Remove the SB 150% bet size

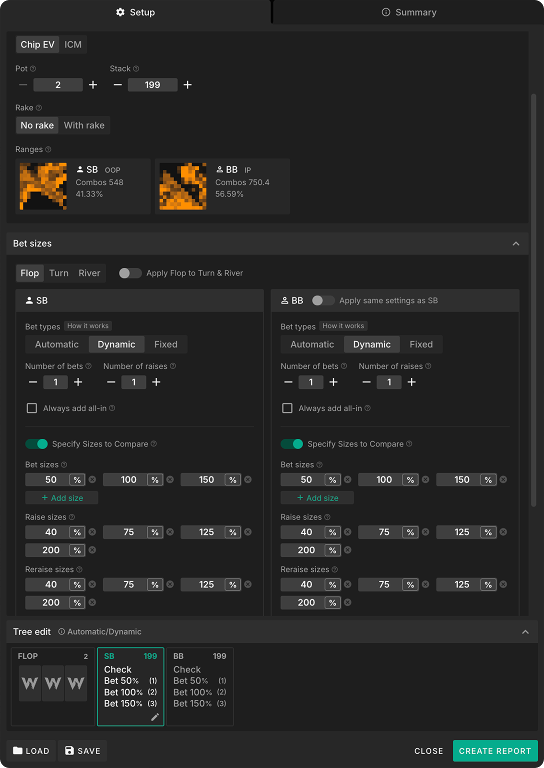248,480
